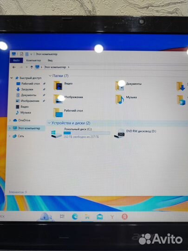Select Музыка in the sidebar
This screenshot has width=188, height=251.
click(x=26, y=112)
